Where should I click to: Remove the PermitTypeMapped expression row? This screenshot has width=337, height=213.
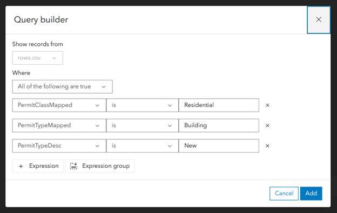pos(267,126)
